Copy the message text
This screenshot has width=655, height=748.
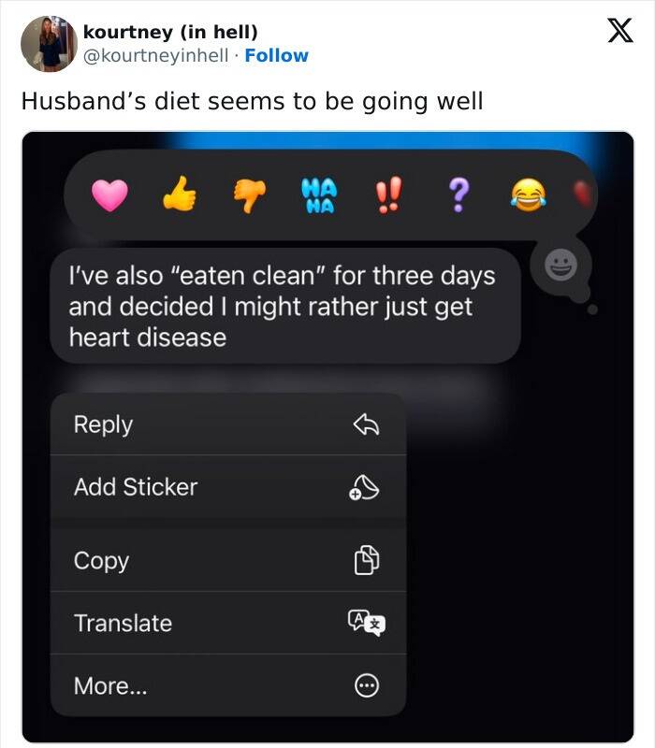pyautogui.click(x=228, y=560)
